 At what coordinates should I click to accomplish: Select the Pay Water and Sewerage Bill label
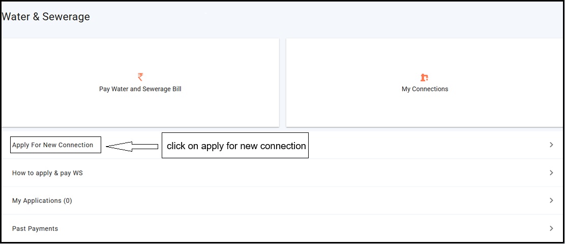(x=140, y=89)
